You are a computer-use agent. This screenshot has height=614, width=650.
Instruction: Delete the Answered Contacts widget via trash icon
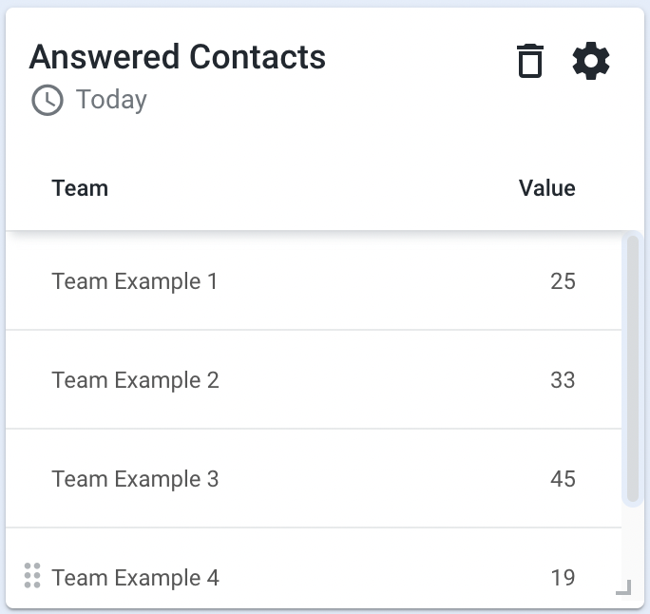click(530, 61)
